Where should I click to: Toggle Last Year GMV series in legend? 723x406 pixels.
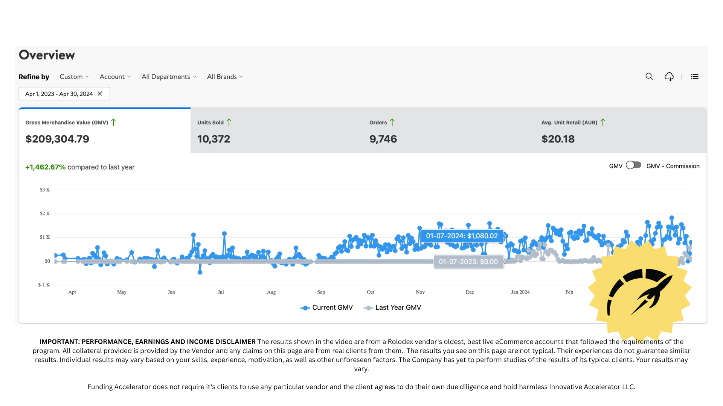[392, 308]
